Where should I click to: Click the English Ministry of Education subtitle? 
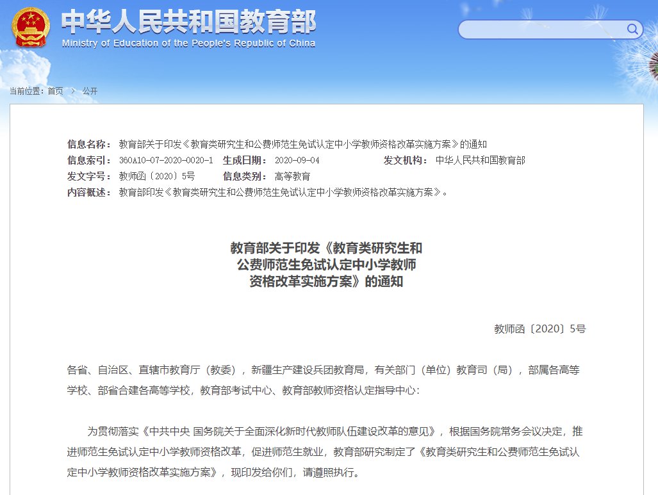[188, 43]
